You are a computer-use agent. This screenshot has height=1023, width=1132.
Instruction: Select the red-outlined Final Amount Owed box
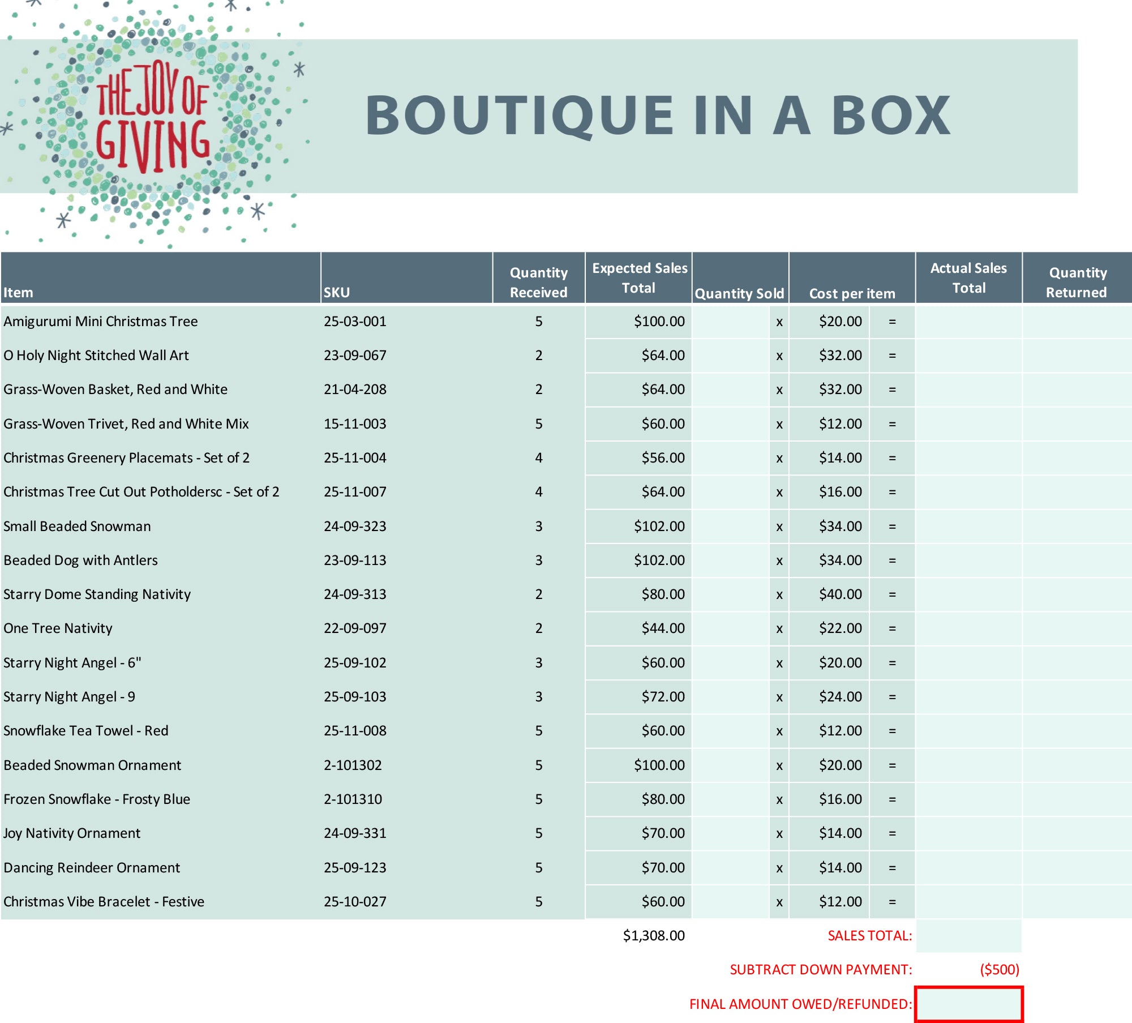pyautogui.click(x=968, y=1004)
